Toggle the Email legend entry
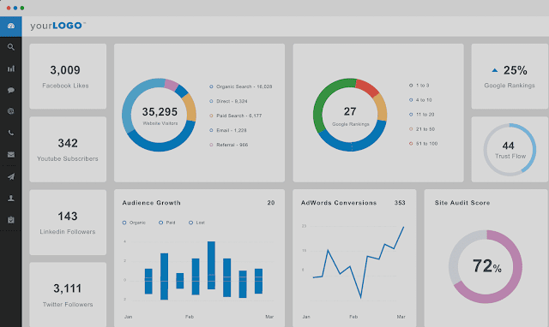The image size is (549, 327). [228, 130]
